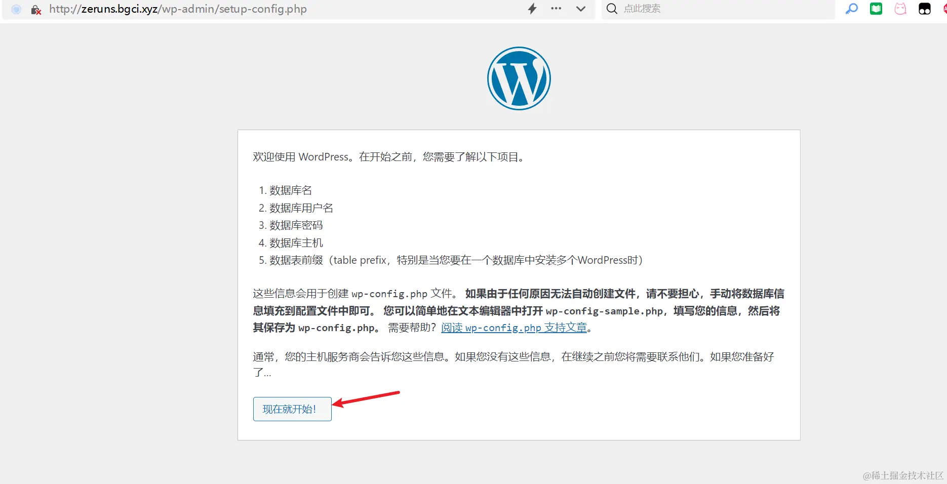Click the wp-config-sample.php filename text
Screen dimensions: 947x484
click(x=604, y=311)
